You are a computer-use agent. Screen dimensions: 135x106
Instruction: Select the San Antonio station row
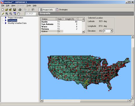tap(61, 24)
